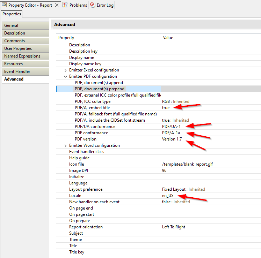The width and height of the screenshot is (261, 258).
Task: Select the Image DPI property
Action: pyautogui.click(x=78, y=170)
